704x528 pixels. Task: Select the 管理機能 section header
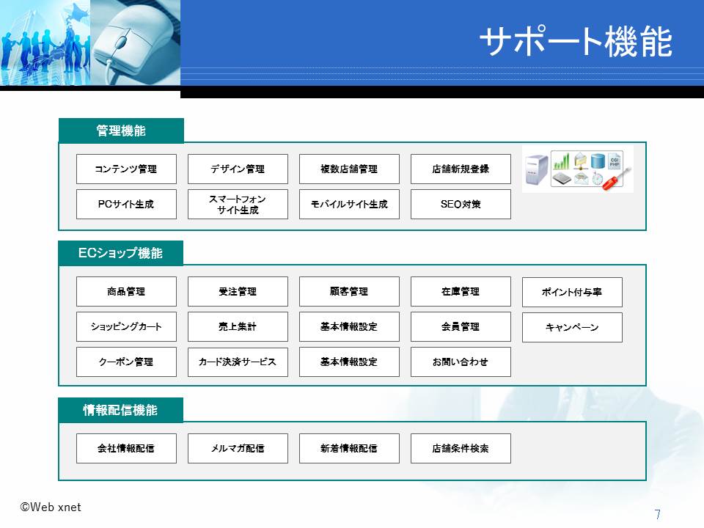pos(121,131)
